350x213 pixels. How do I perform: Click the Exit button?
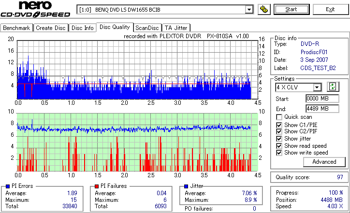tap(330, 9)
